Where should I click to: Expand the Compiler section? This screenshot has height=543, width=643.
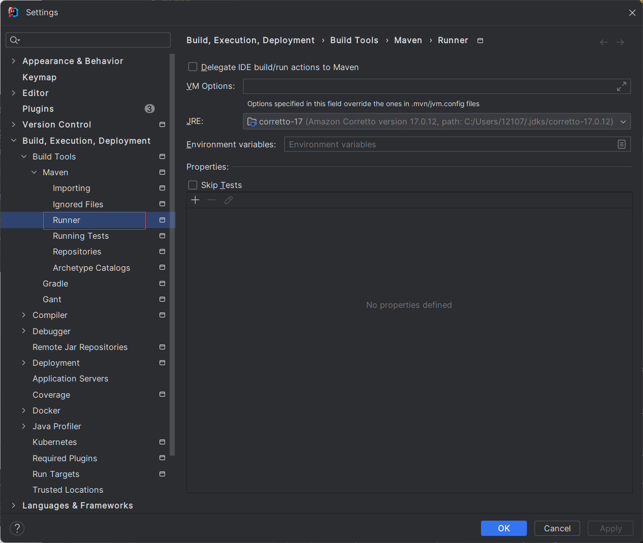[x=23, y=315]
